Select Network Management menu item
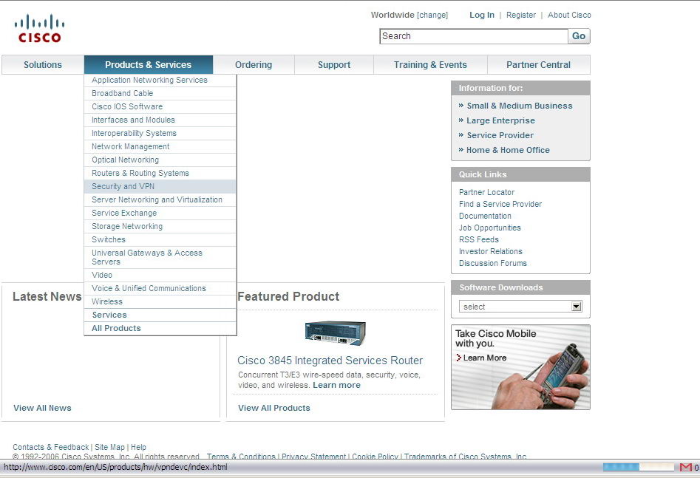 (160, 146)
